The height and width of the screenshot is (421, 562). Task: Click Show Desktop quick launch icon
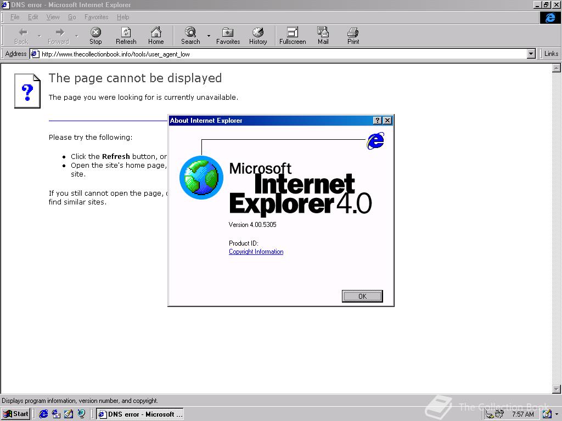[69, 414]
